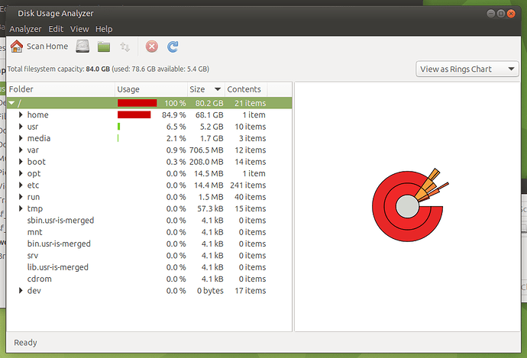Scan remote folder with arrows icon
This screenshot has height=358, width=527.
[125, 47]
